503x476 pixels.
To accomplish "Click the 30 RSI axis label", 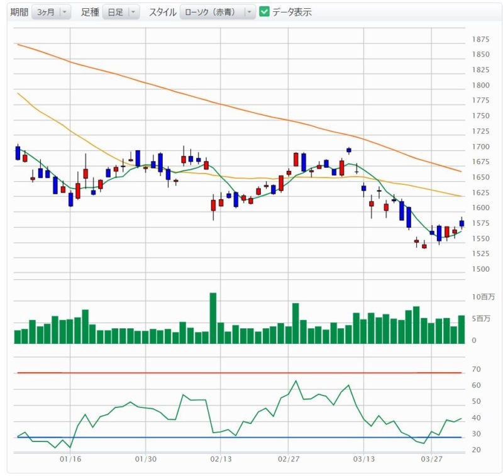I will [477, 434].
